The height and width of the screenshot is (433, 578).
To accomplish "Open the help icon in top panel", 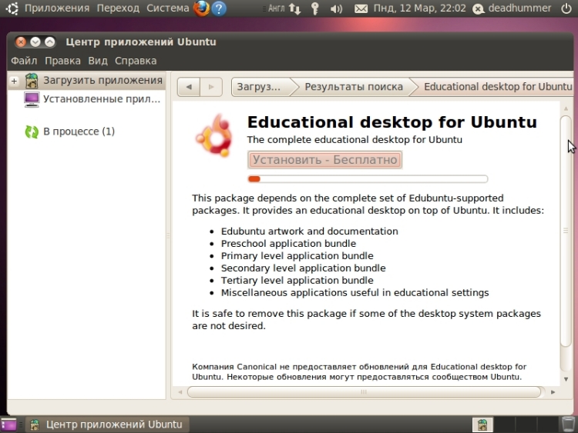I will (219, 8).
